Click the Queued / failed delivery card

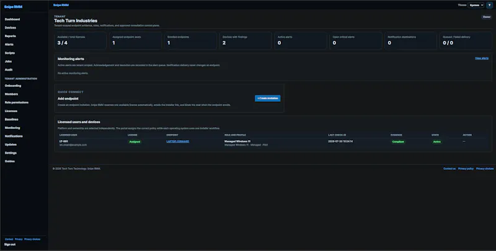pyautogui.click(x=466, y=40)
